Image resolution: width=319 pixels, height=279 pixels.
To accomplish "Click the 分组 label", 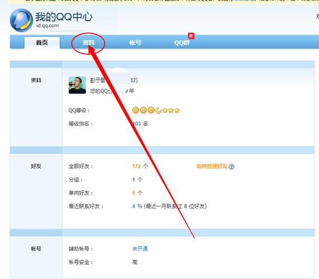I will [x=76, y=180].
